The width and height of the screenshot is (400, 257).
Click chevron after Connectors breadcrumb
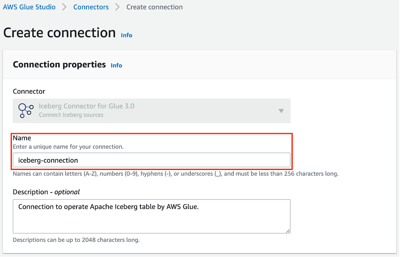pos(118,7)
